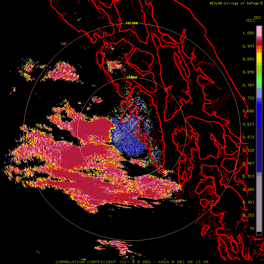Click the 50 NMI range ring label
The height and width of the screenshot is (264, 264).
coord(132,78)
